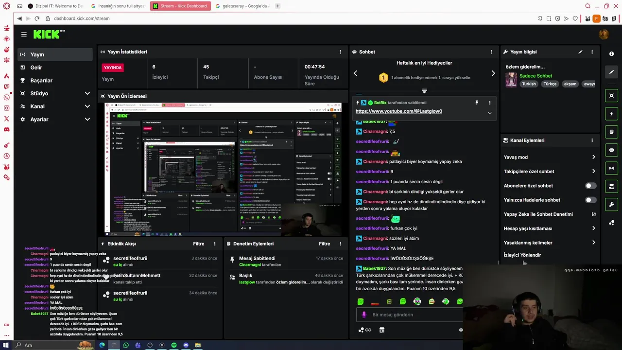This screenshot has width=622, height=350.
Task: Toggle Yalnızca ifadelerle sohbet switch
Action: tap(590, 200)
